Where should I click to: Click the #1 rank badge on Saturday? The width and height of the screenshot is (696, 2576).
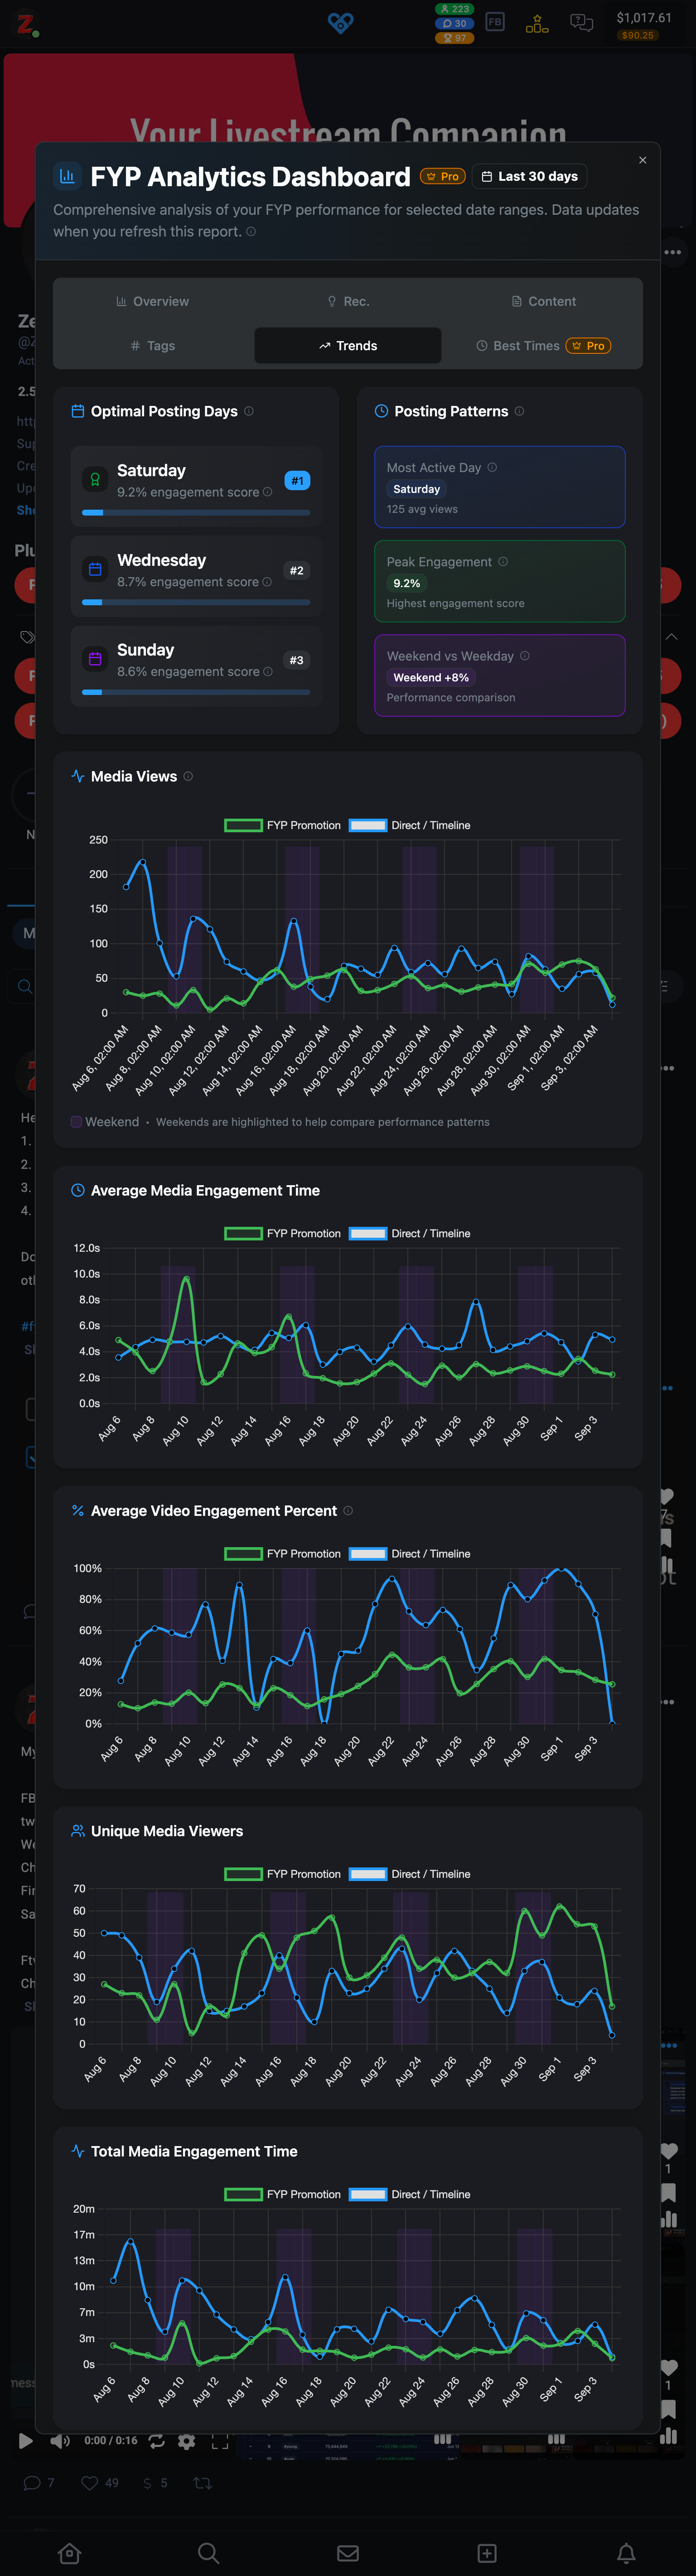point(297,481)
